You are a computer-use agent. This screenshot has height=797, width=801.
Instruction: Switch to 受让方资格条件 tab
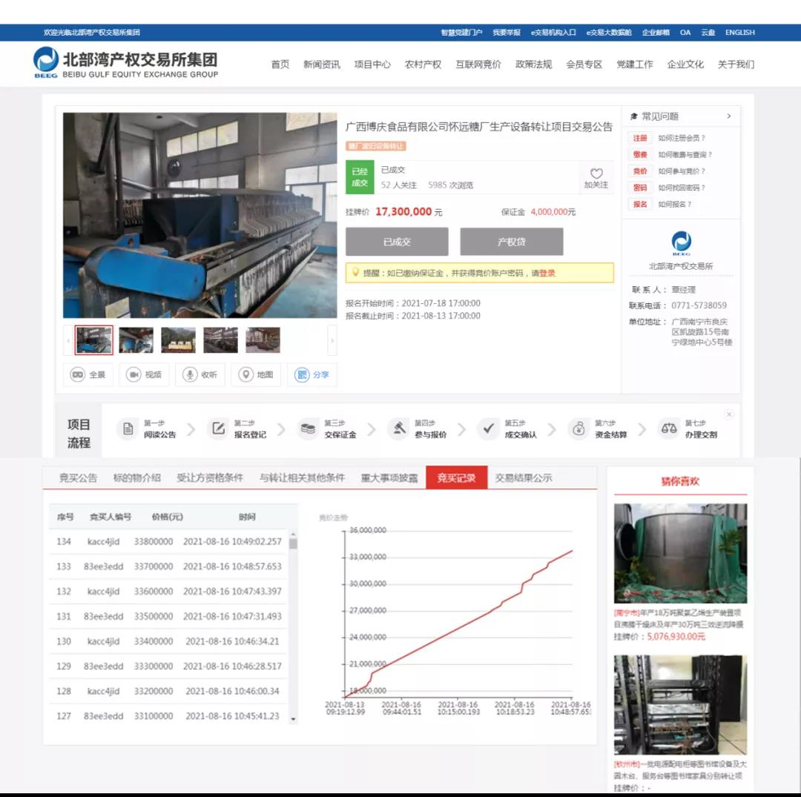click(x=210, y=478)
